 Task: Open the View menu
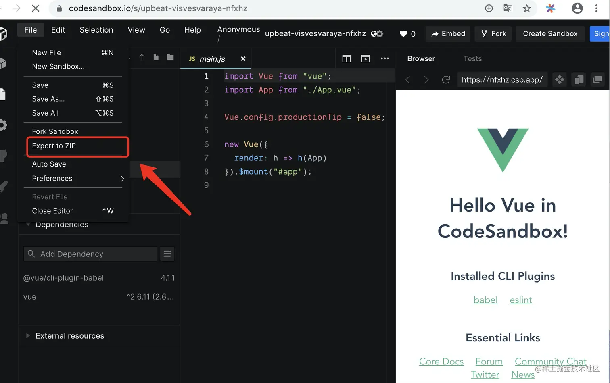[x=136, y=30]
